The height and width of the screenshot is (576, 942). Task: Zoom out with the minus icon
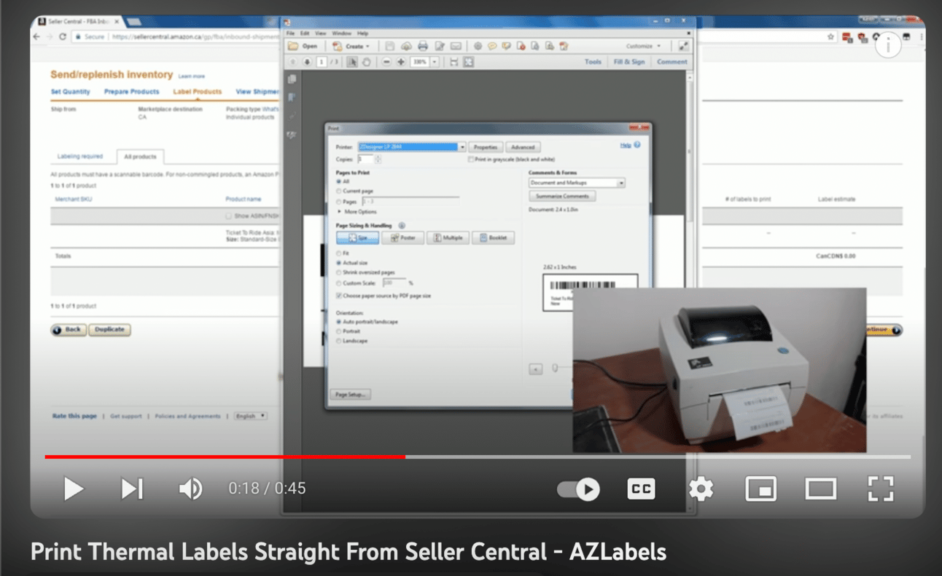(x=386, y=62)
